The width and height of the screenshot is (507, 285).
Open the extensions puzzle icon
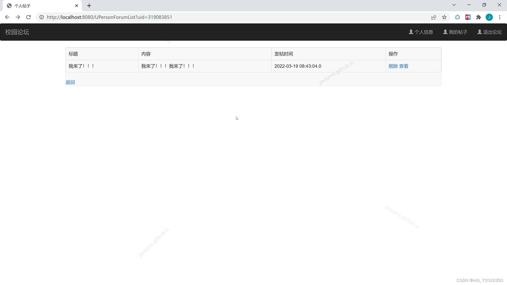coord(478,17)
